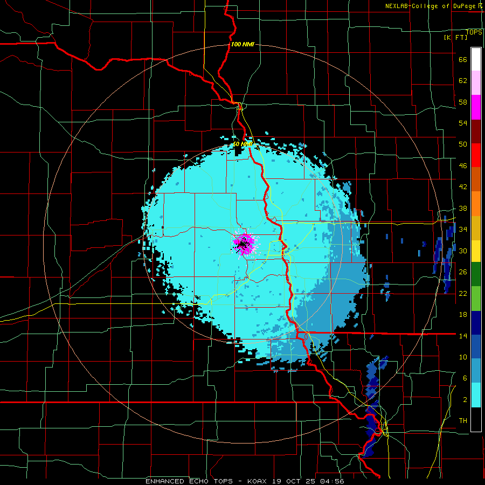485x485 pixels.
Task: Click the light pink legend swatch
Action: tap(476, 82)
